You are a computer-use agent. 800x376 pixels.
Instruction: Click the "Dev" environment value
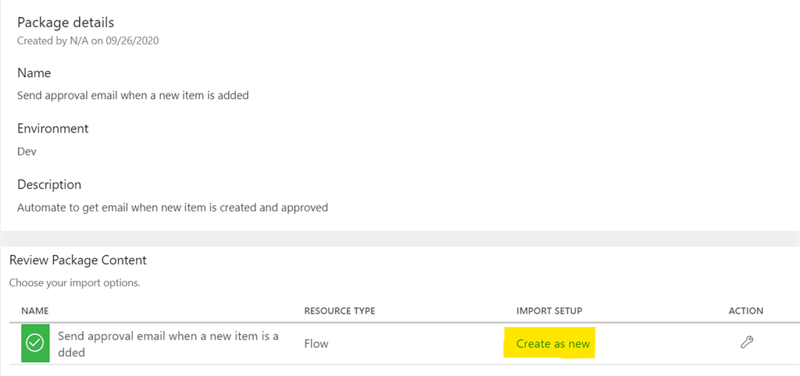coord(27,151)
